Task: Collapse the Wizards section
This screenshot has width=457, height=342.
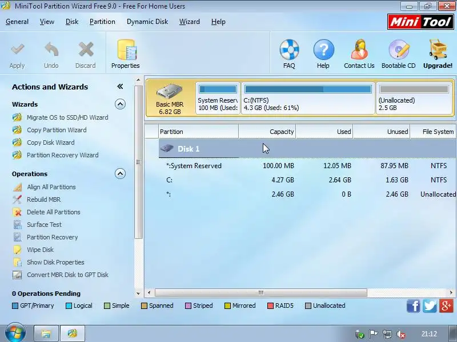Action: pos(120,104)
